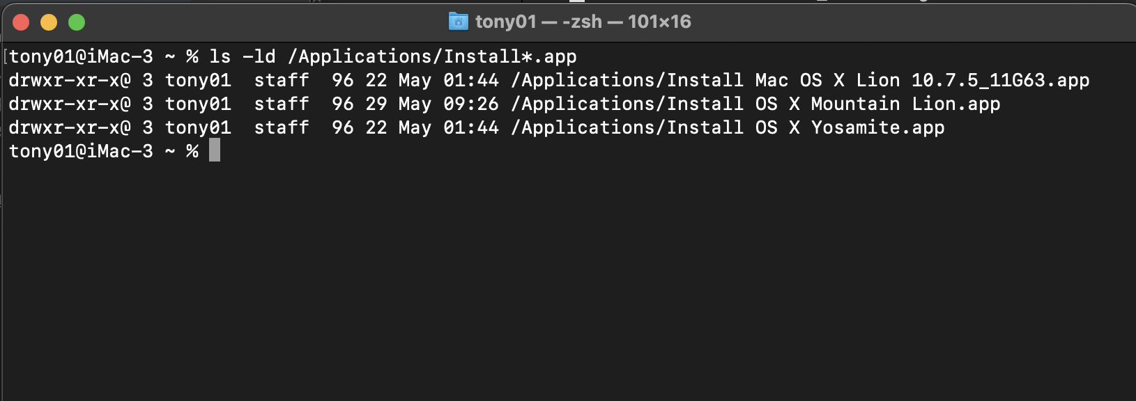Click the folder proxy icon in title bar
Screen dimensions: 1136x401
[458, 22]
